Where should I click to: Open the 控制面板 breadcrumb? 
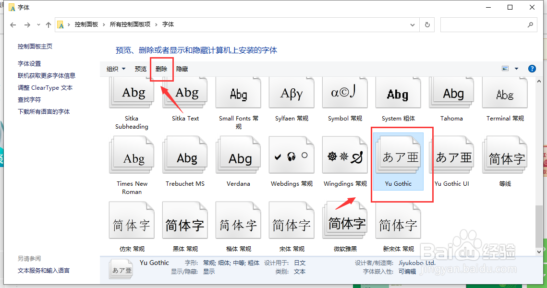point(86,24)
